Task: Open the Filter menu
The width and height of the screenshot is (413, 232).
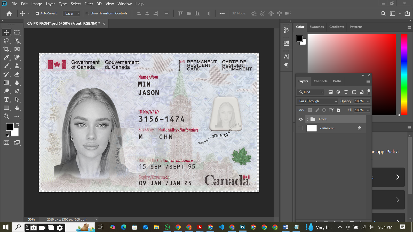Action: 89,4
